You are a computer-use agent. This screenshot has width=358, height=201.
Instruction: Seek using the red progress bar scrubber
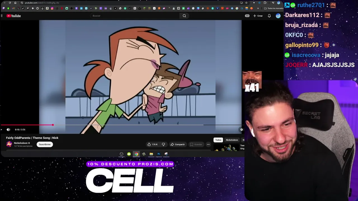tap(53, 125)
